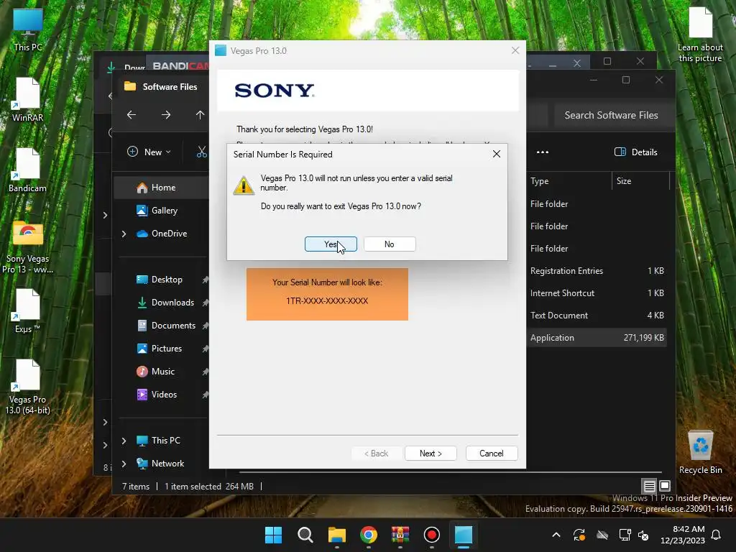Open File Explorer from taskbar

[336, 535]
